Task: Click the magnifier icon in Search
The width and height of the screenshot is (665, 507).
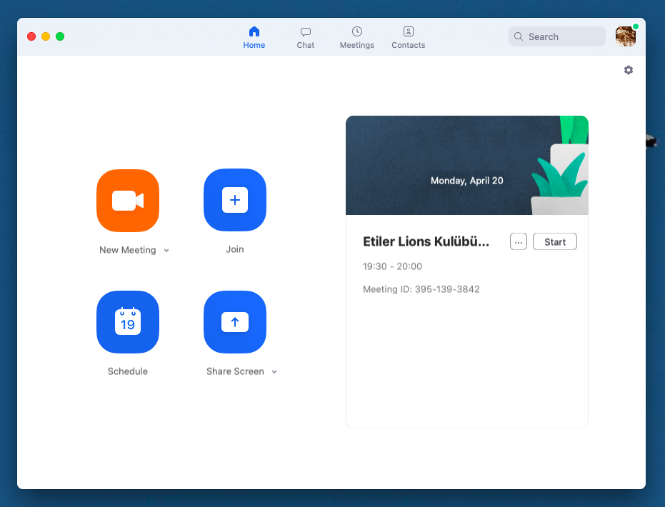Action: tap(519, 36)
